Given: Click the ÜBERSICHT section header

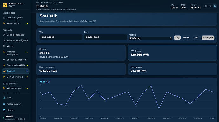Looking at the screenshot, I should 9,13.
